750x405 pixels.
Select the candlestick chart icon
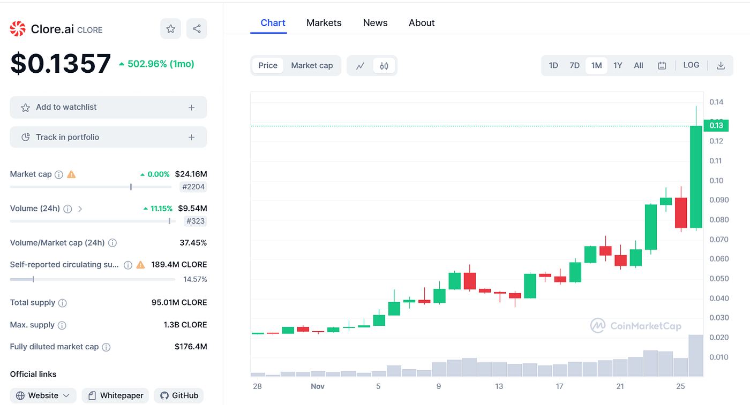click(384, 65)
